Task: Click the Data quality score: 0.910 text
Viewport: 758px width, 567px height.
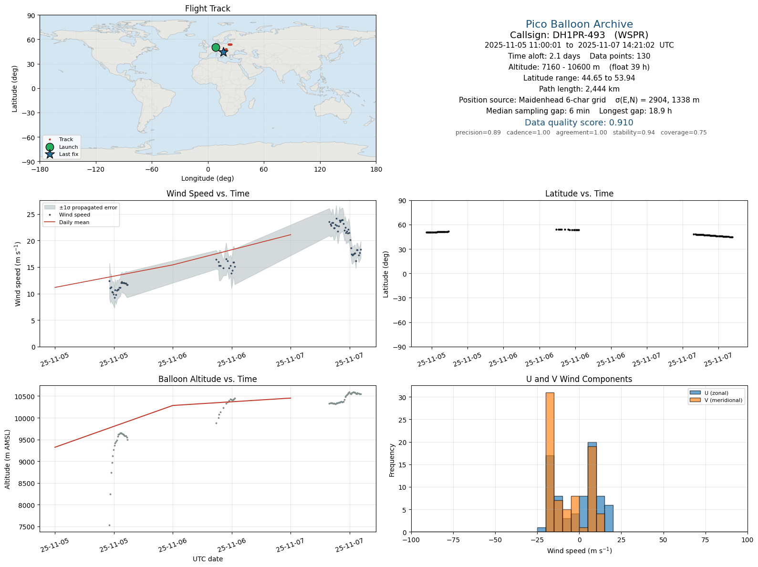Action: (579, 123)
